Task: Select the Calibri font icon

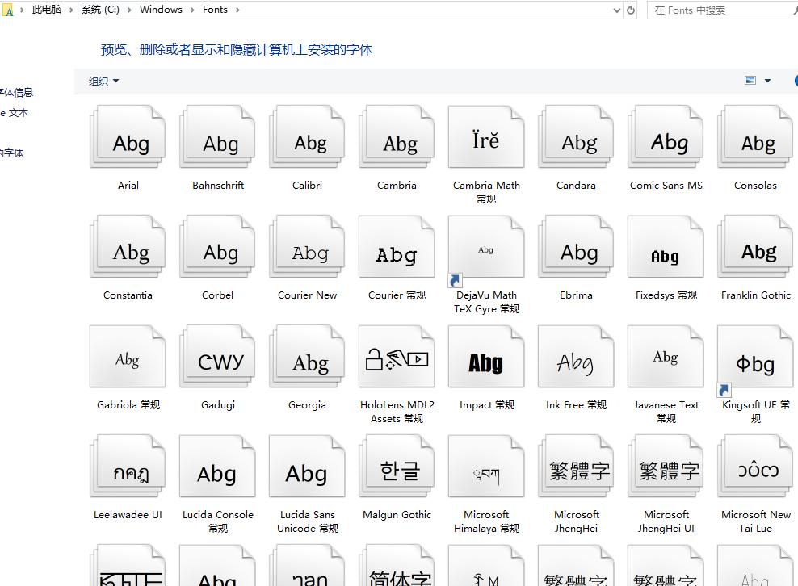Action: [308, 136]
